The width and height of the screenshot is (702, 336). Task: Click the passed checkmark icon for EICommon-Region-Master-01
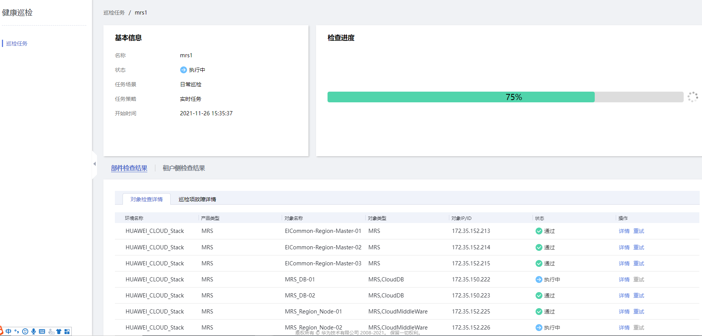(539, 231)
